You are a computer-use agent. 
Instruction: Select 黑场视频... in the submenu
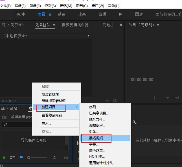point(105,138)
